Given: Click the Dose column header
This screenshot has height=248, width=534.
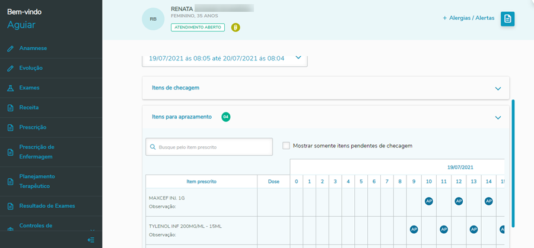Looking at the screenshot, I should tap(274, 182).
